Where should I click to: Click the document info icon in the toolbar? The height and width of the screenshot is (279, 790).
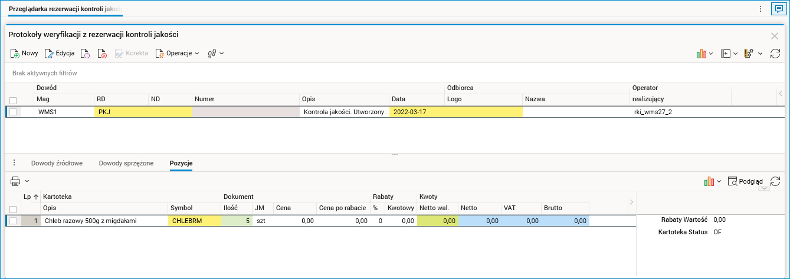click(x=85, y=54)
